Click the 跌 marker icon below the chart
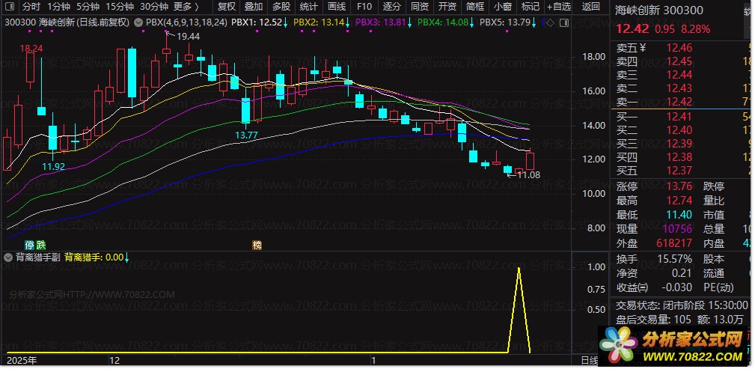Screen dimensions: 755x369 (x=41, y=245)
